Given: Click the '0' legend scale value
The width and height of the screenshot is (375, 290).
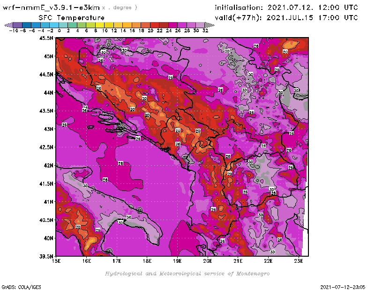Looking at the screenshot, I should (59, 31).
